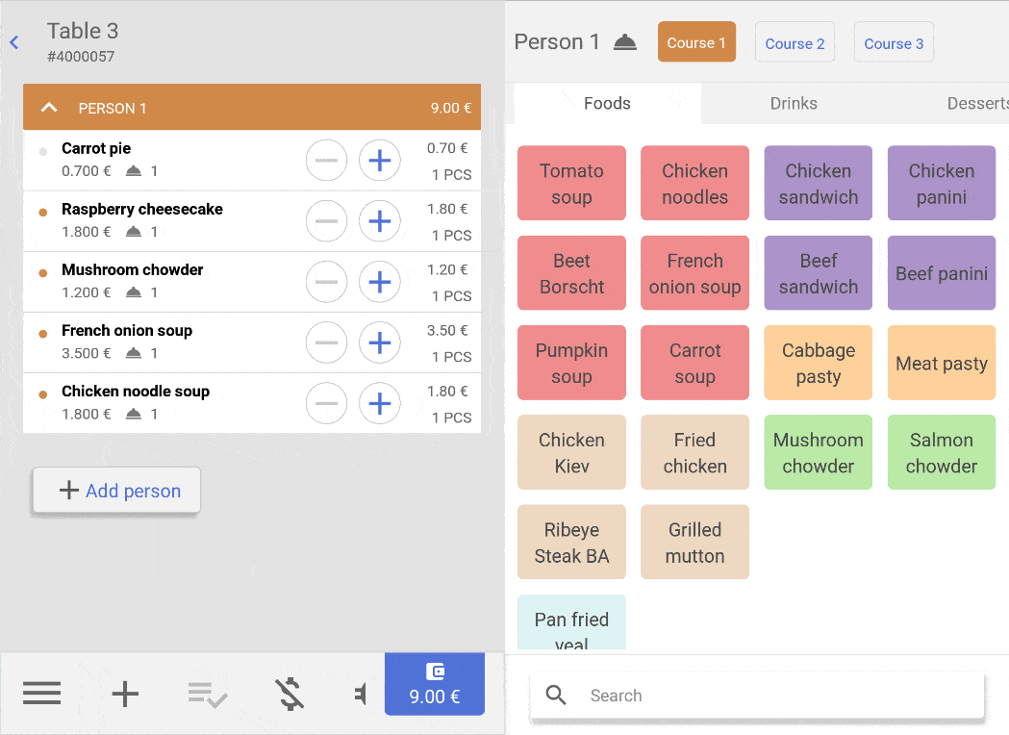1009x735 pixels.
Task: Select Course 2
Action: click(x=795, y=43)
